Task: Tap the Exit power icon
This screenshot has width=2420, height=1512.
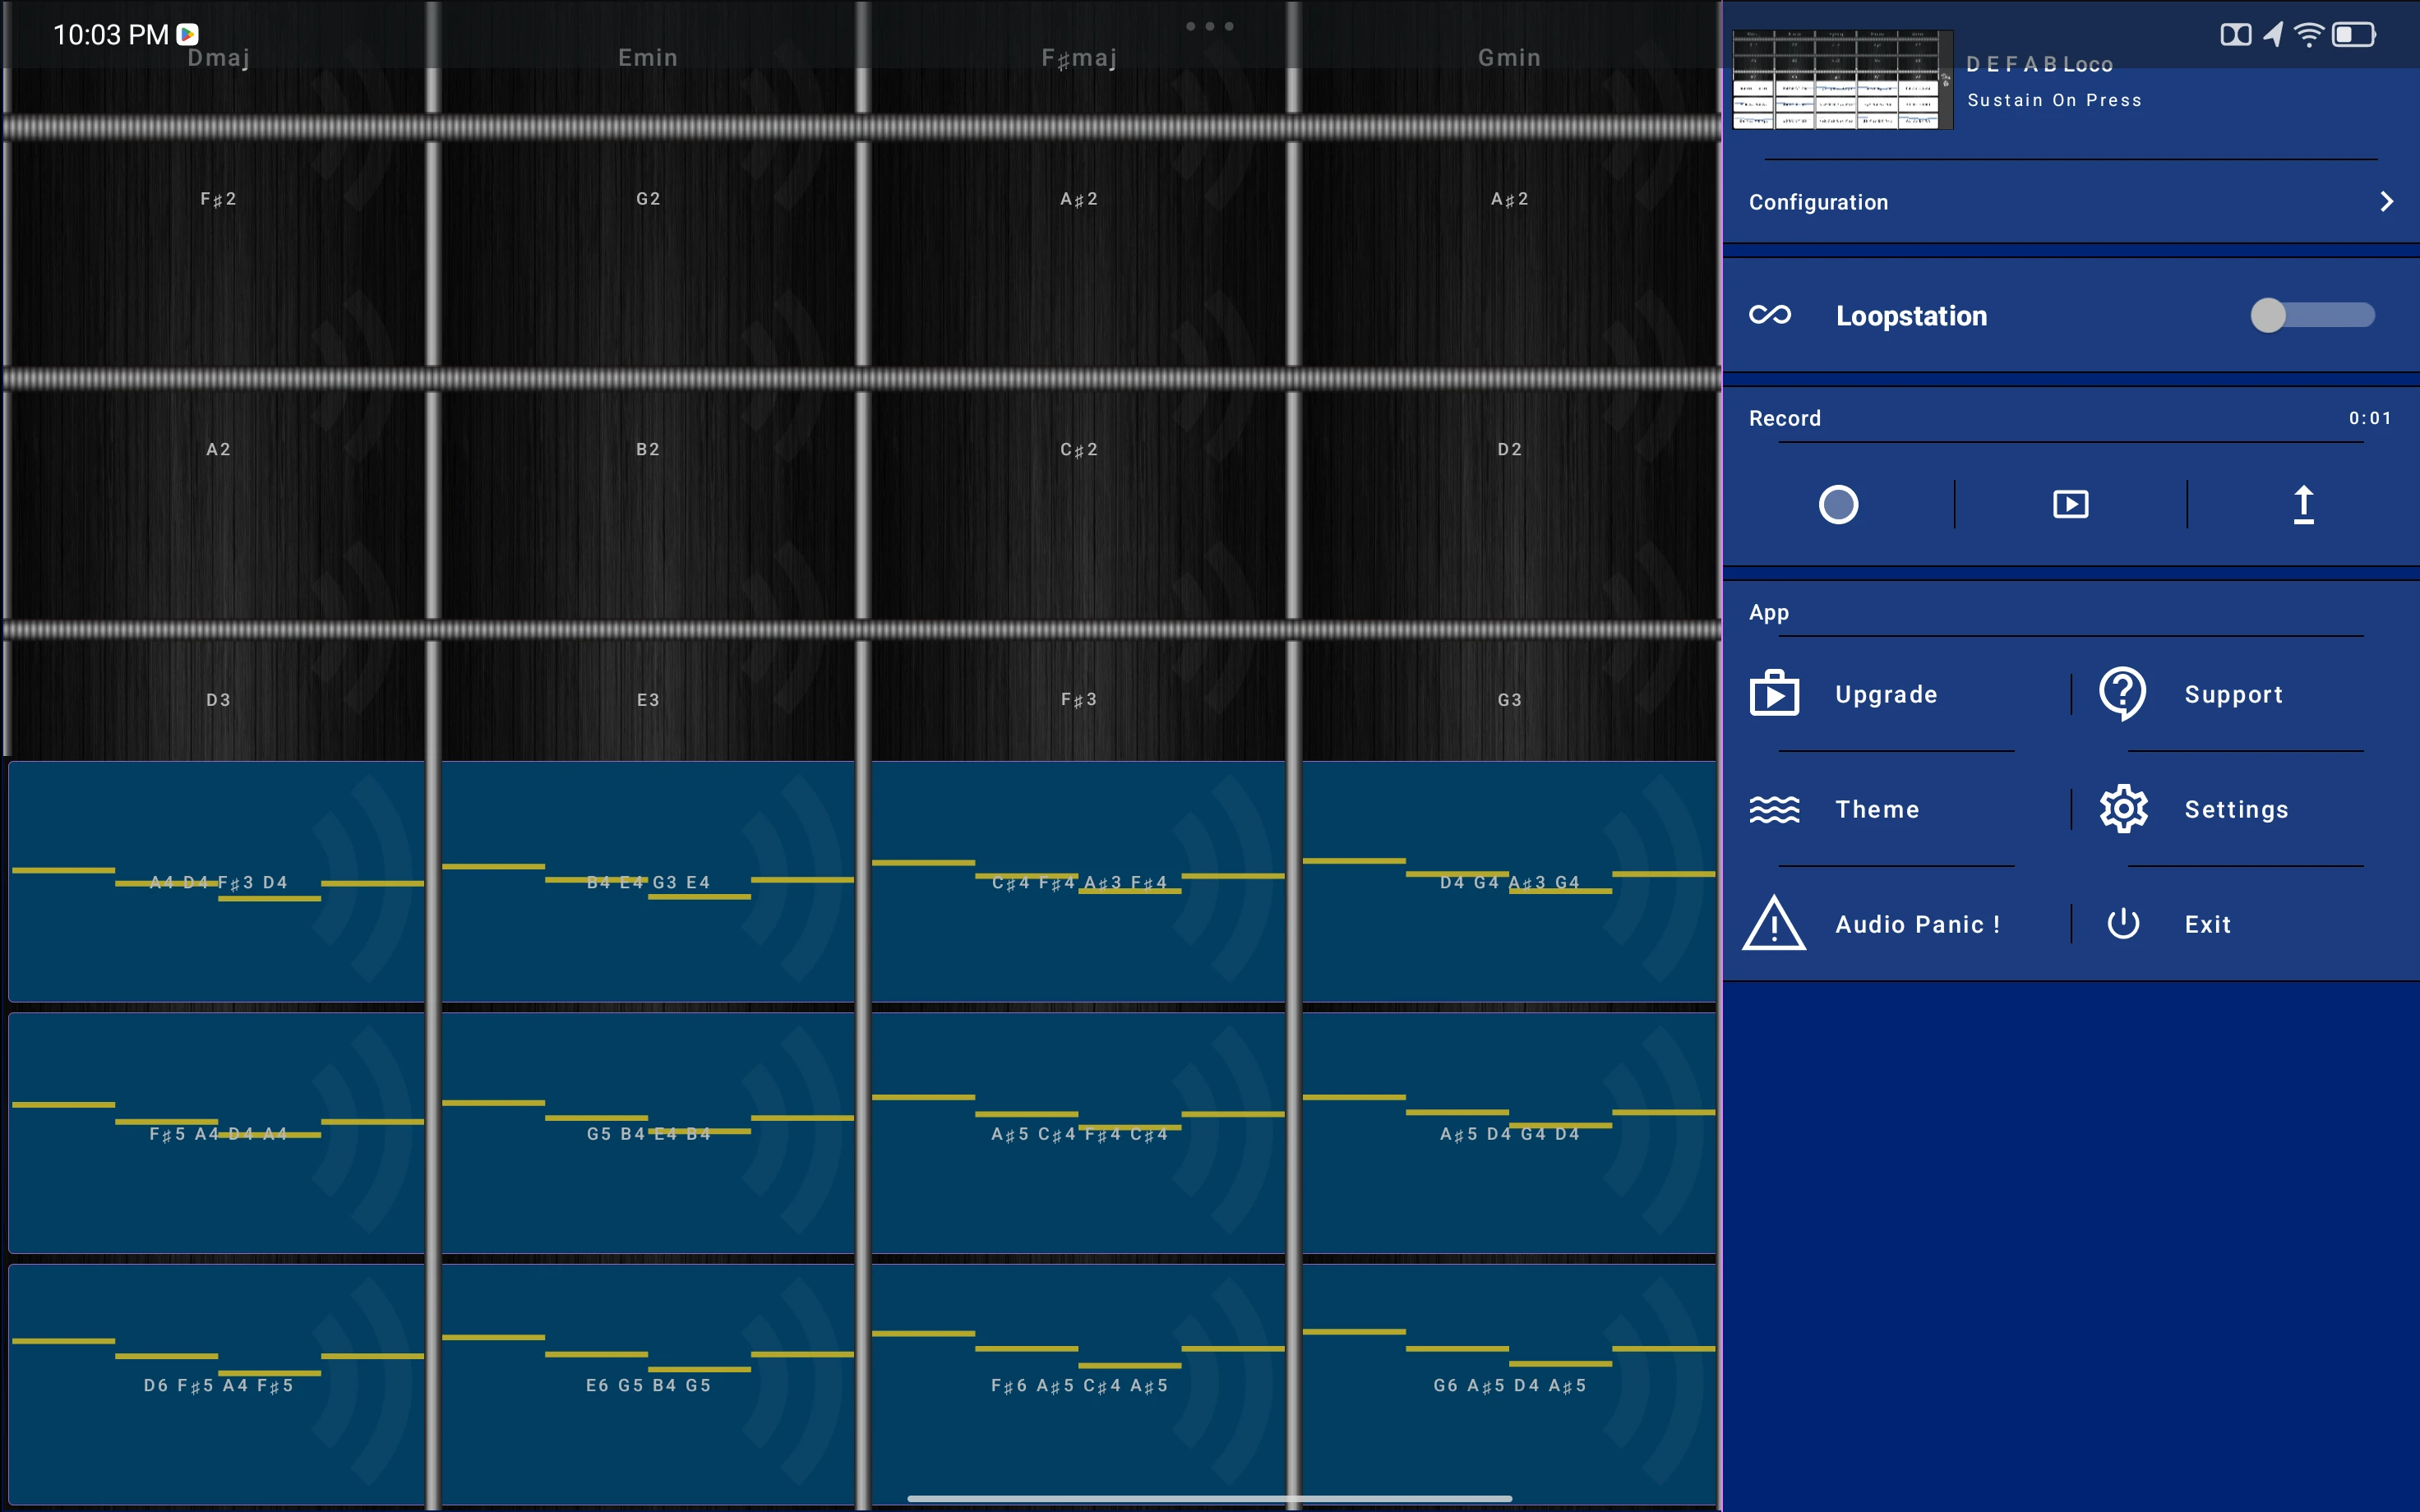Action: click(x=2123, y=924)
